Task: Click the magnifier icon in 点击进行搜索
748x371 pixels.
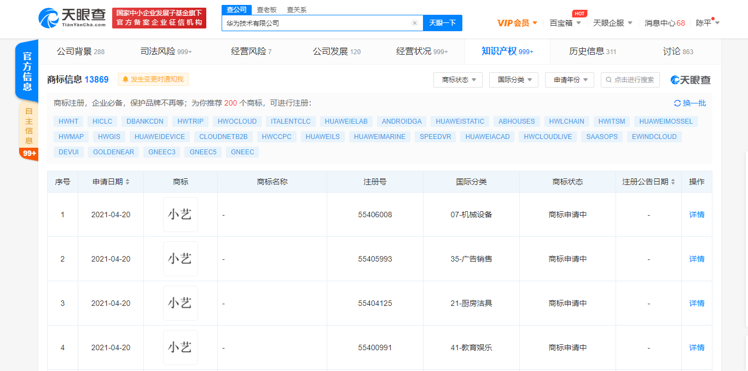Action: (x=609, y=79)
